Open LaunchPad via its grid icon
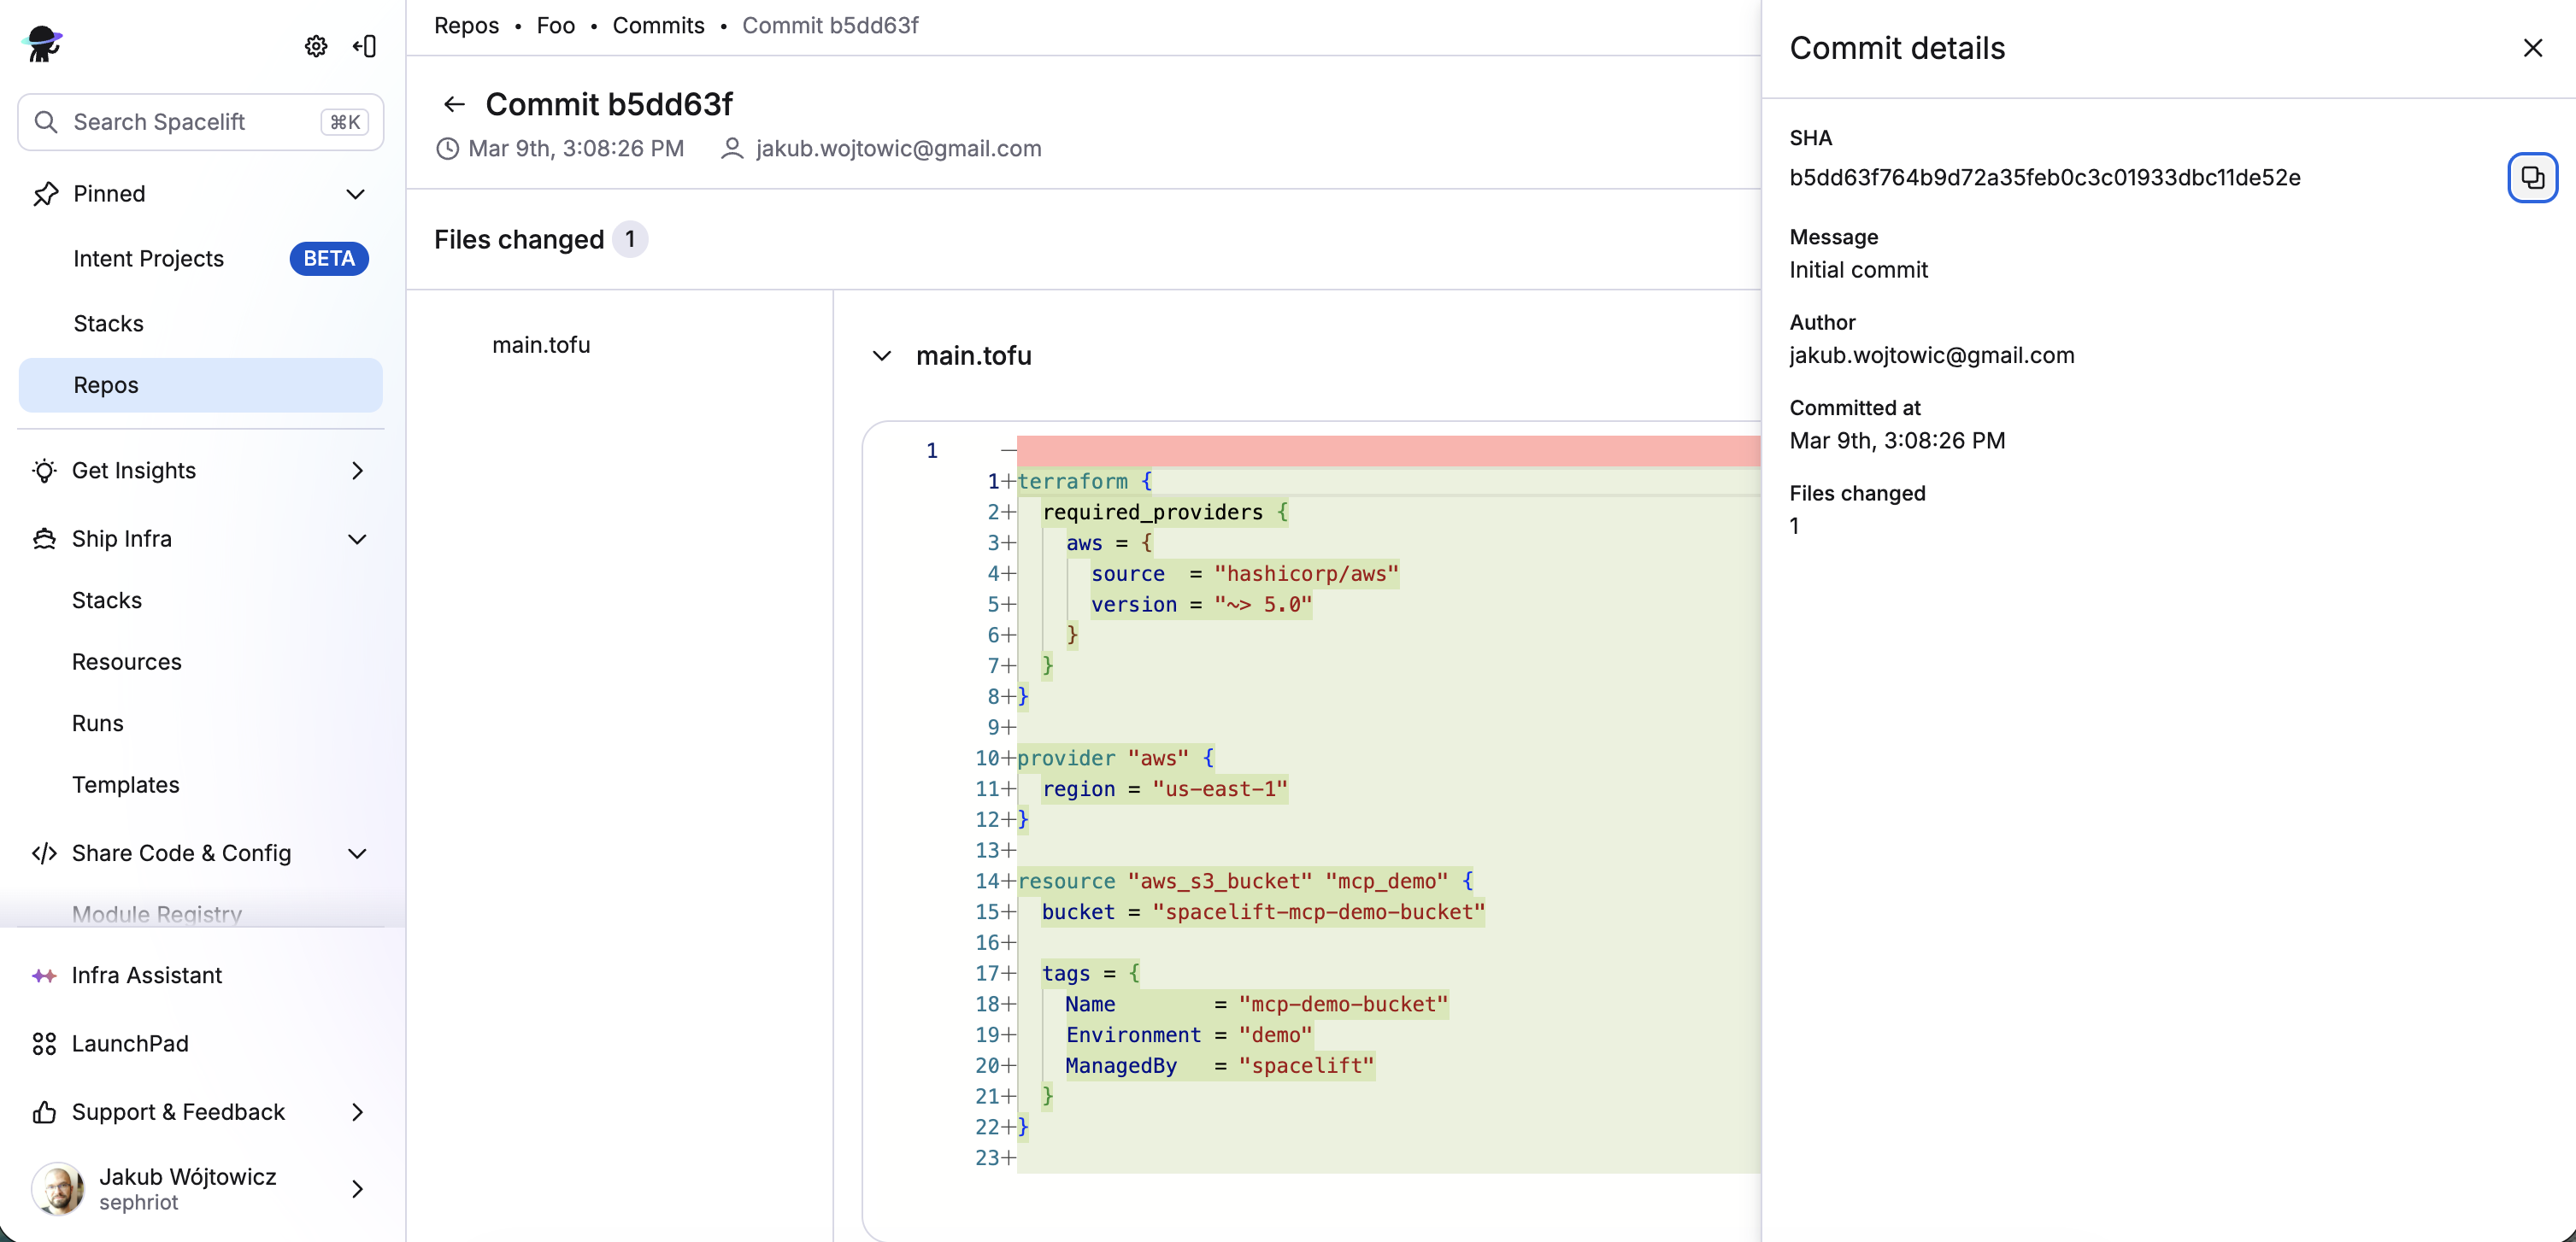 45,1043
